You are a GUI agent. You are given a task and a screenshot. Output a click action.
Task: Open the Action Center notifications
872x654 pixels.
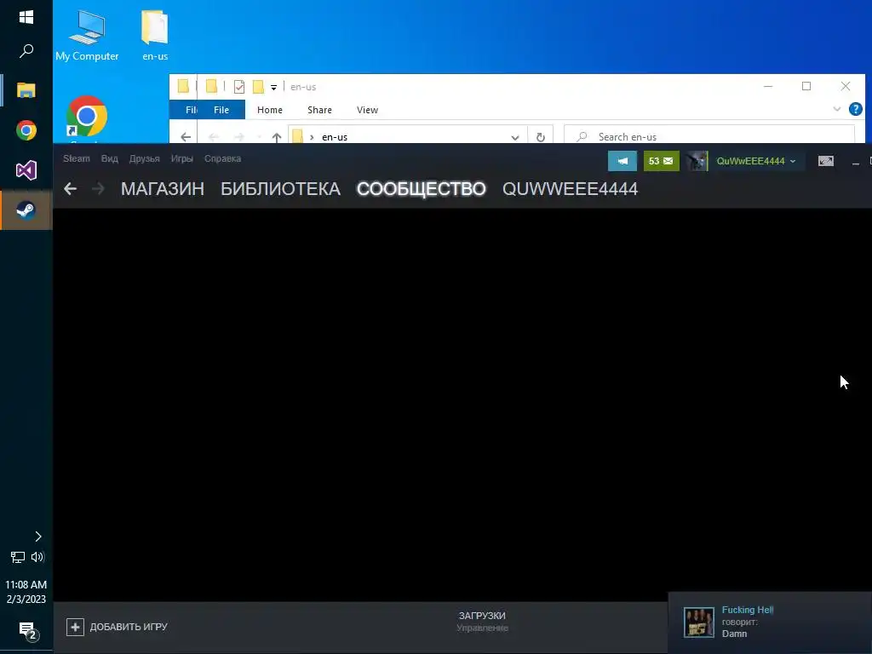click(x=28, y=631)
